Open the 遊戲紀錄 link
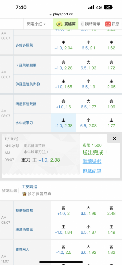Screen dimensions: 122x265 point(92,171)
